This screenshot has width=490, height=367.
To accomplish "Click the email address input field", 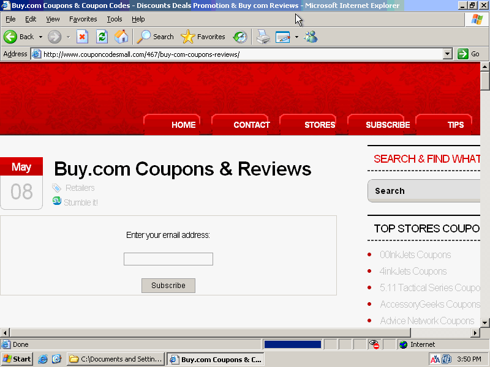I will pyautogui.click(x=168, y=259).
